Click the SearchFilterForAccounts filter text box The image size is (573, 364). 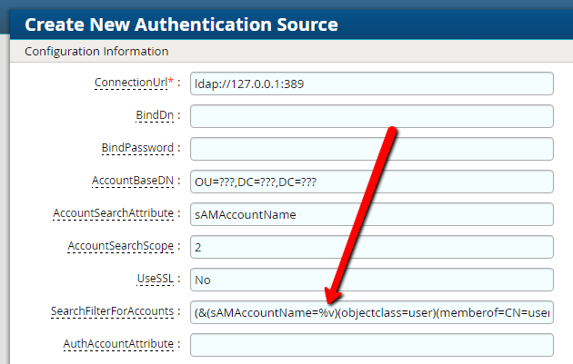click(371, 312)
